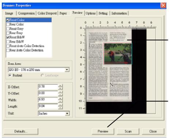Increase X-Offset with up spinner arrow
This screenshot has height=138, width=169.
click(x=60, y=86)
